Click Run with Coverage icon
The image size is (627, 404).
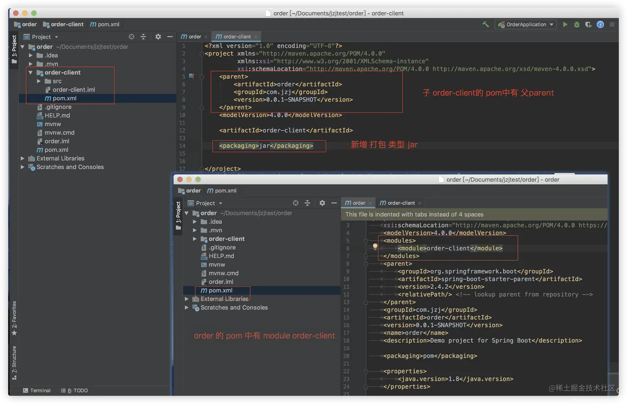pos(588,24)
